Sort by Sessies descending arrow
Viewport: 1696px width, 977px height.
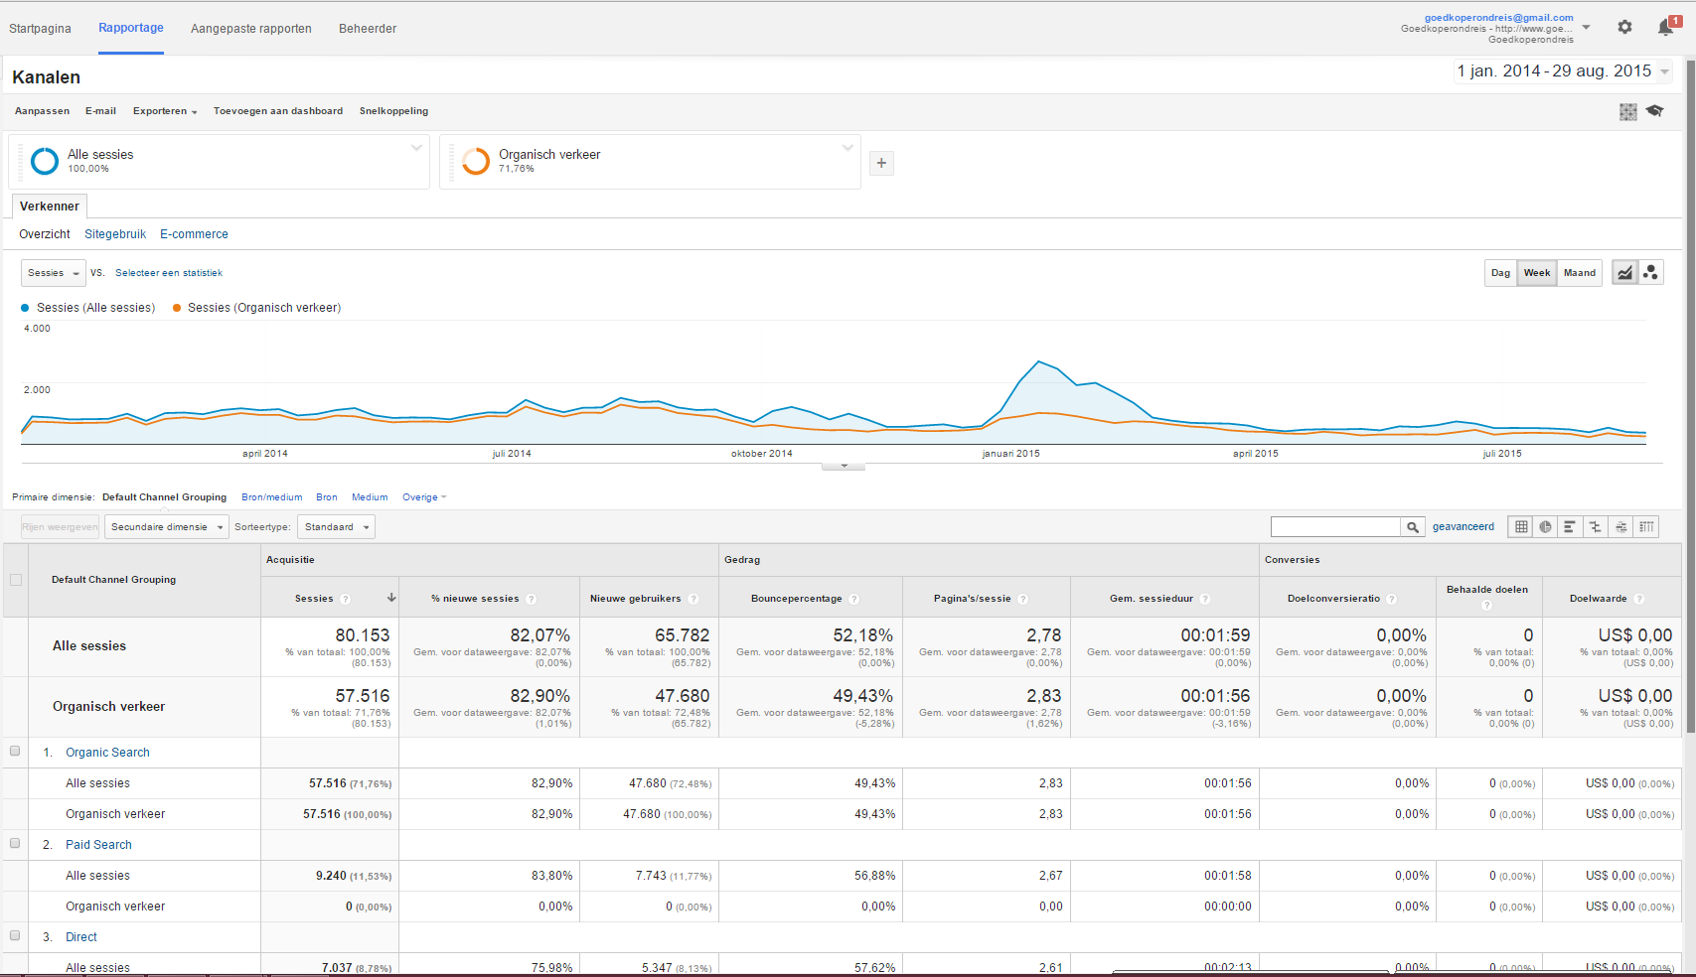pos(391,598)
